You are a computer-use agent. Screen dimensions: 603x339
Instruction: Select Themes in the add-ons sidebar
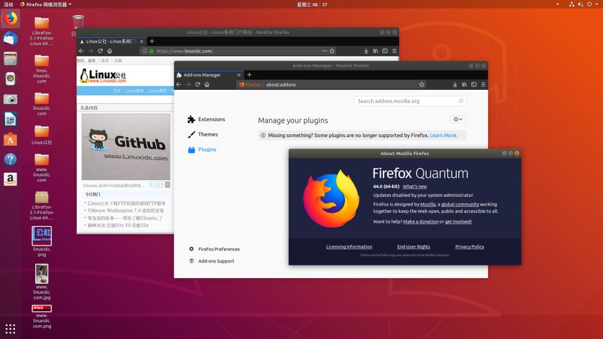click(x=203, y=134)
